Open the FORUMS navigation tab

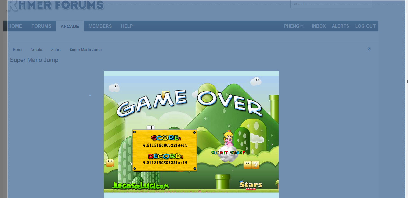click(x=41, y=26)
